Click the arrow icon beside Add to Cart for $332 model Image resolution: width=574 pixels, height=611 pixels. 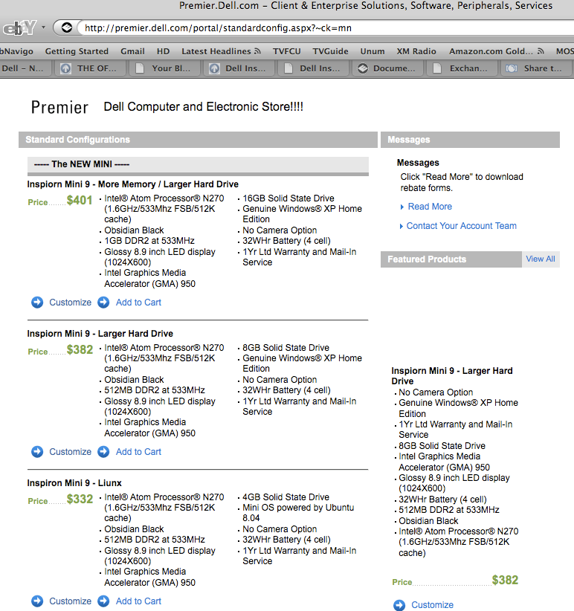[103, 601]
